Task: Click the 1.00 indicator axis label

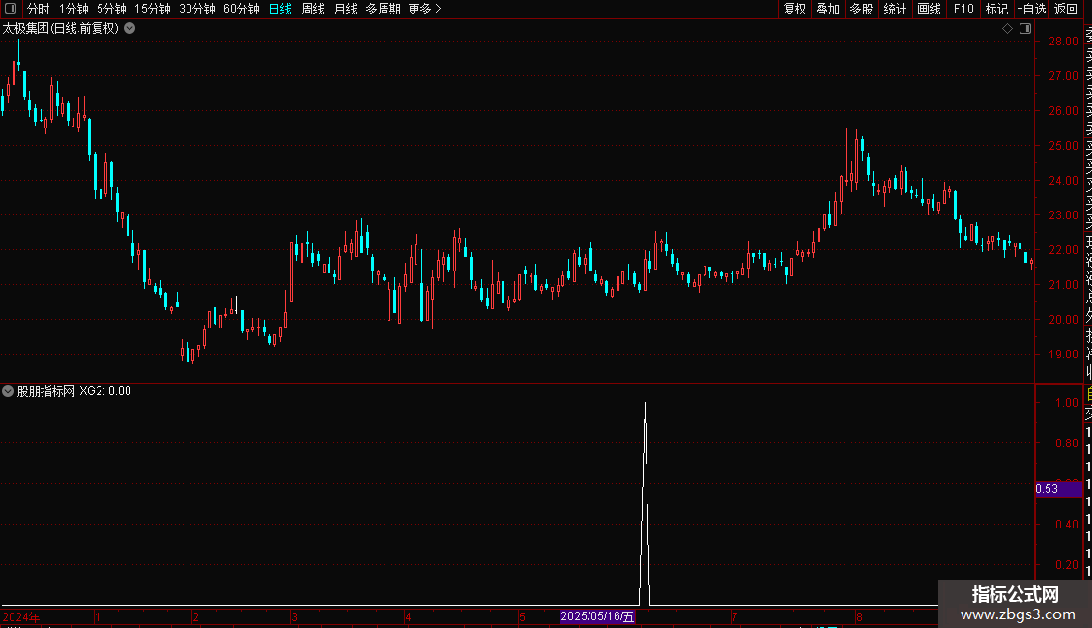Action: pos(1067,403)
